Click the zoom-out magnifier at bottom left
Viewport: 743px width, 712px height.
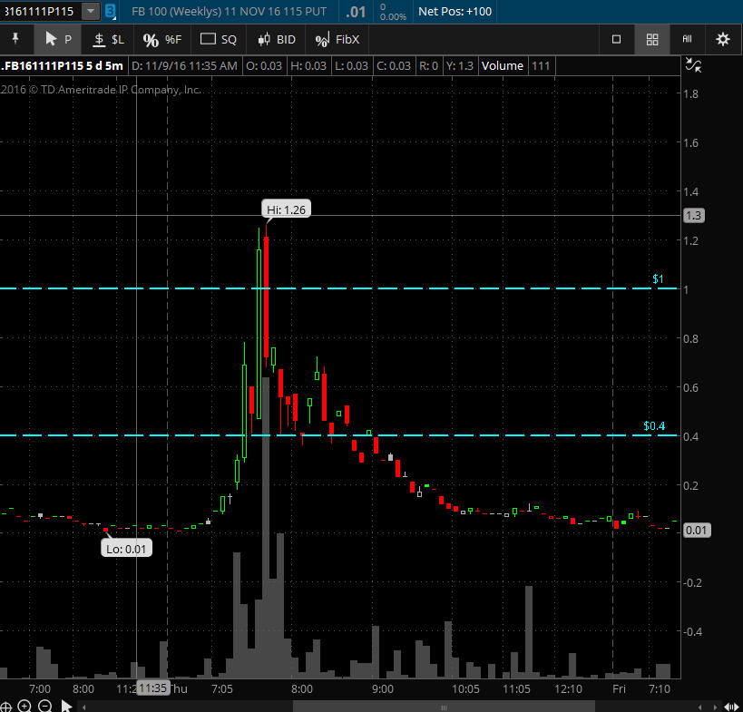click(43, 706)
